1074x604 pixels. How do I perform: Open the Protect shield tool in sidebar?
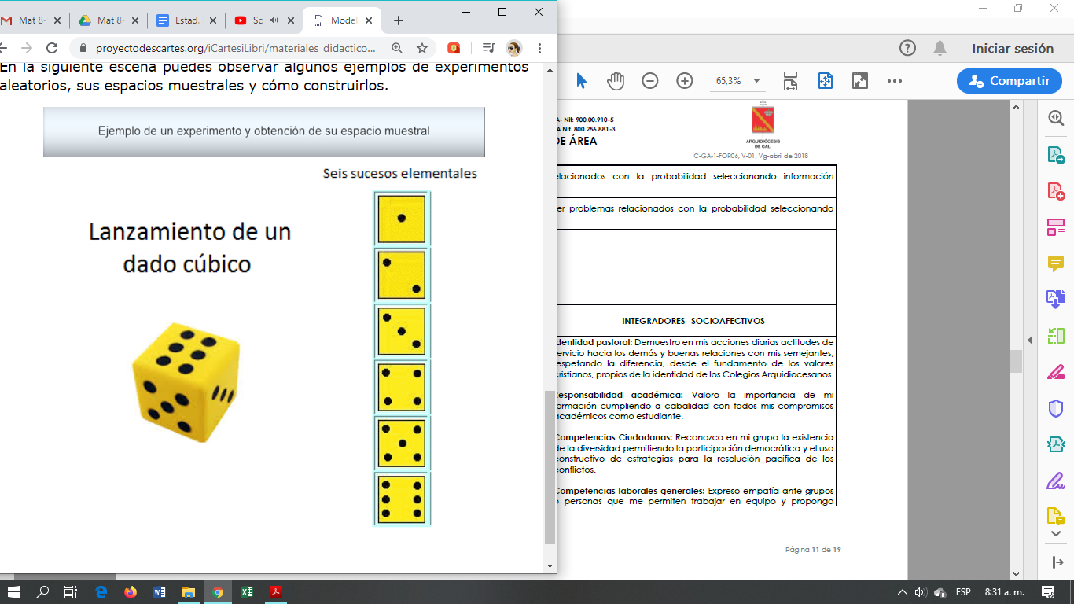(x=1056, y=408)
